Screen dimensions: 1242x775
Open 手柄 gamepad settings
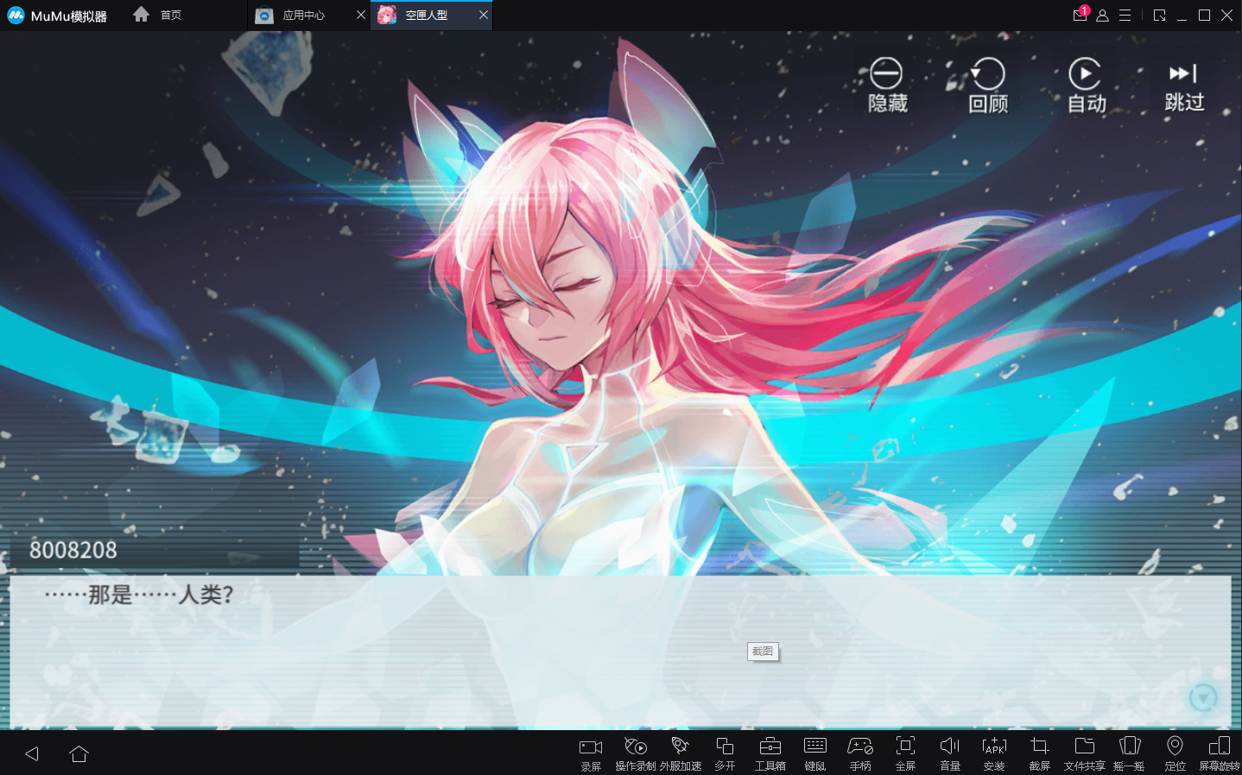860,753
